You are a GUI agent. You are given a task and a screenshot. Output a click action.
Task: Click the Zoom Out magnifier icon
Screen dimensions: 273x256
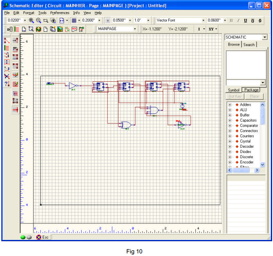pos(39,20)
